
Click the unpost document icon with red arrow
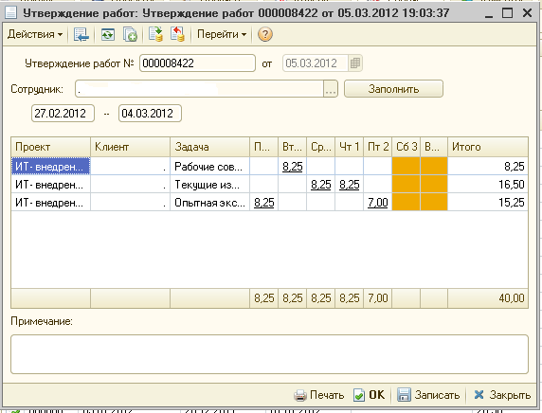point(177,34)
